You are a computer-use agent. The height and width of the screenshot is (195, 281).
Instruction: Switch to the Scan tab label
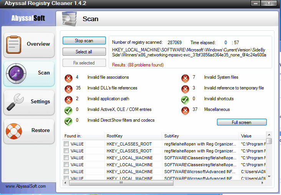point(44,73)
